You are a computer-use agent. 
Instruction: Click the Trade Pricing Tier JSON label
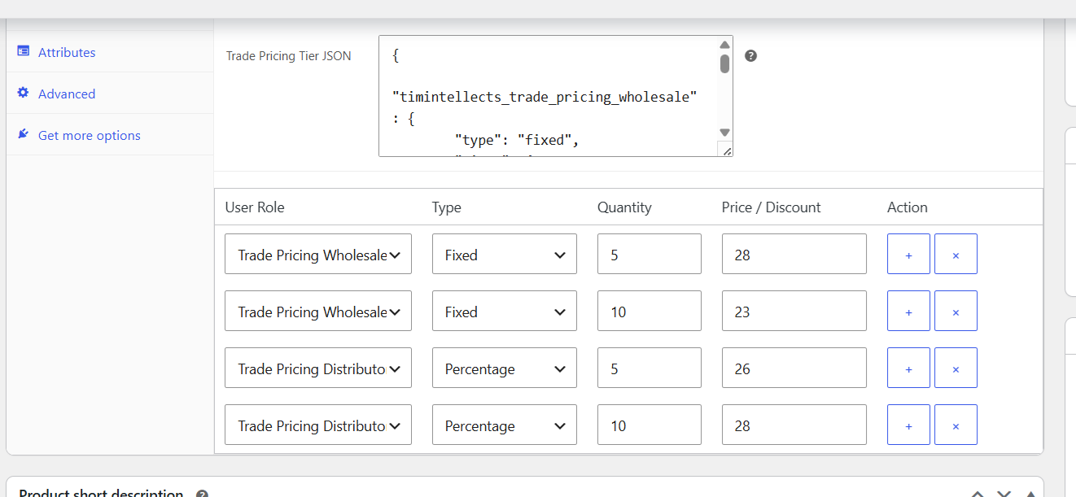pyautogui.click(x=289, y=56)
